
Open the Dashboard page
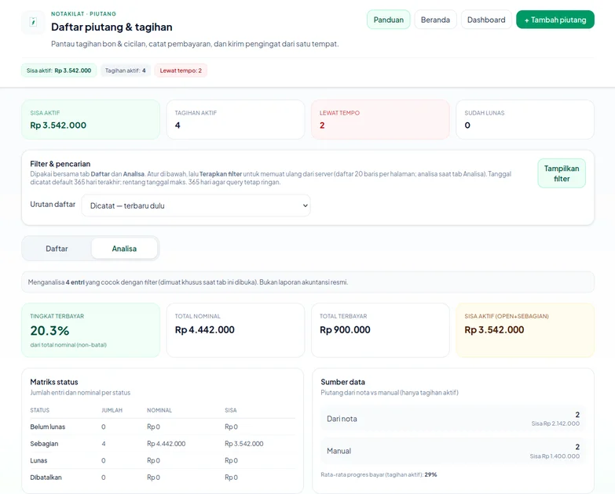pyautogui.click(x=486, y=20)
